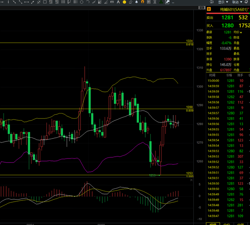Click the 外盘 value 617897
The image size is (250, 225).
226,70
